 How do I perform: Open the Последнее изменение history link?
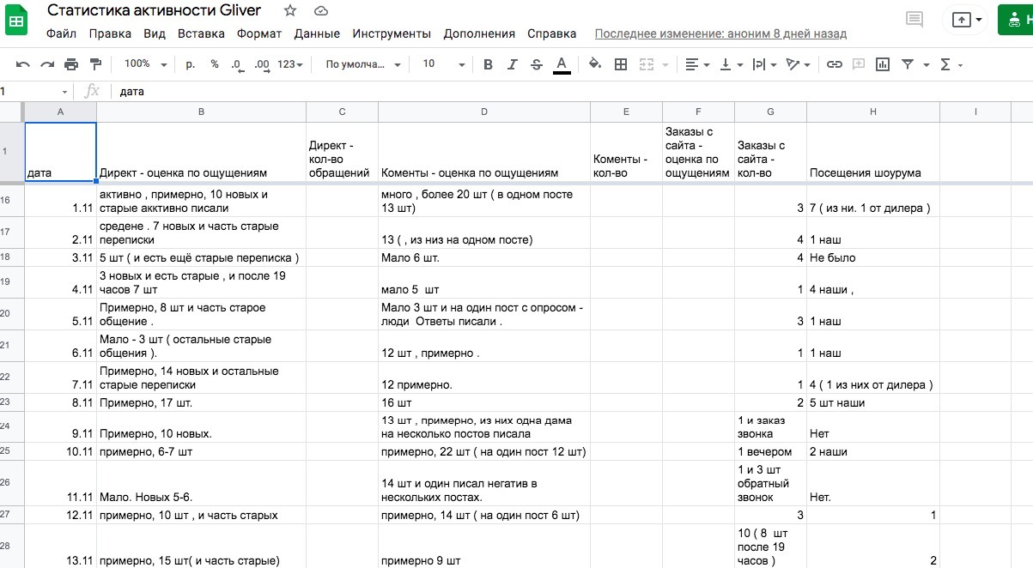pos(720,33)
